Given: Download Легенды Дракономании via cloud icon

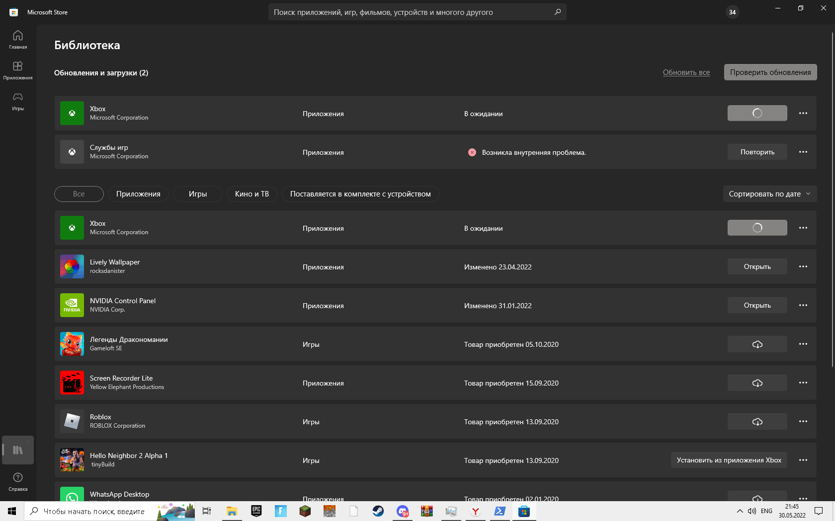Looking at the screenshot, I should (757, 344).
